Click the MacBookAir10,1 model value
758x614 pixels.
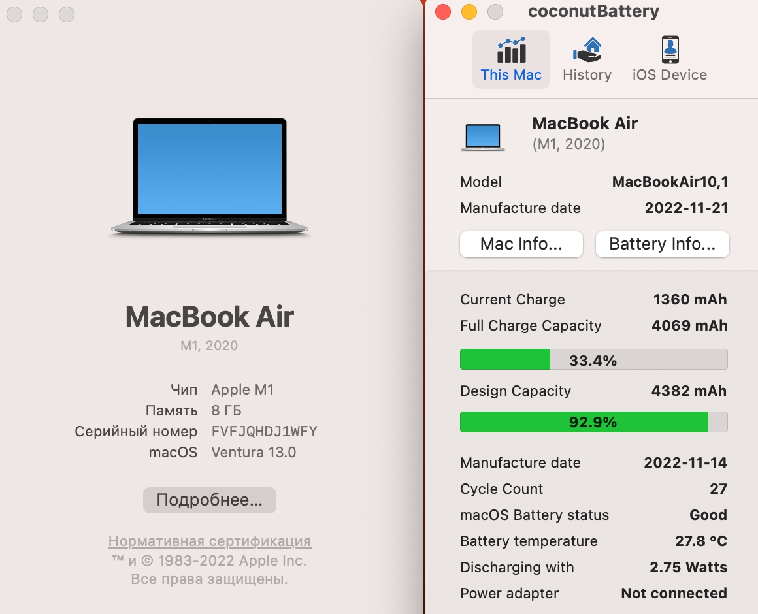[x=670, y=182]
